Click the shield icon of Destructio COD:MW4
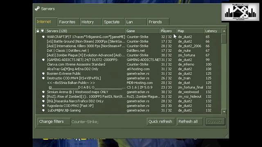 43,78
